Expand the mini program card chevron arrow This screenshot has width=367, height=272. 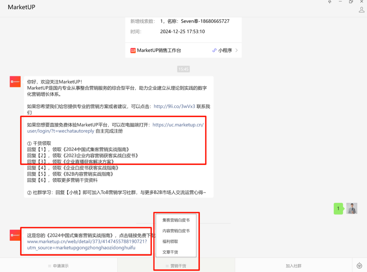[237, 50]
